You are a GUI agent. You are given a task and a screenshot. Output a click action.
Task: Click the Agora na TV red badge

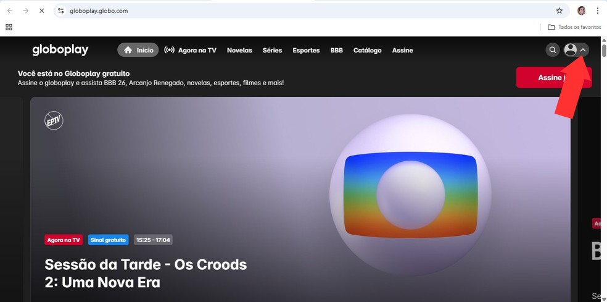point(64,240)
